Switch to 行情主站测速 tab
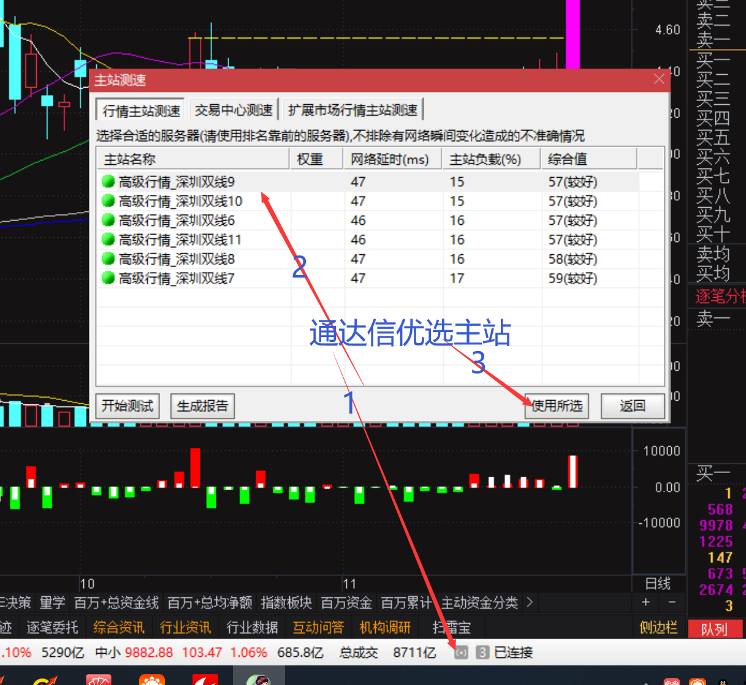 coord(141,111)
